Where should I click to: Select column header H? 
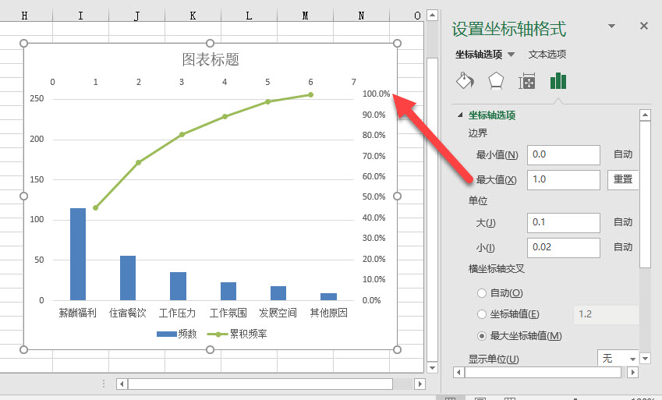pyautogui.click(x=24, y=16)
